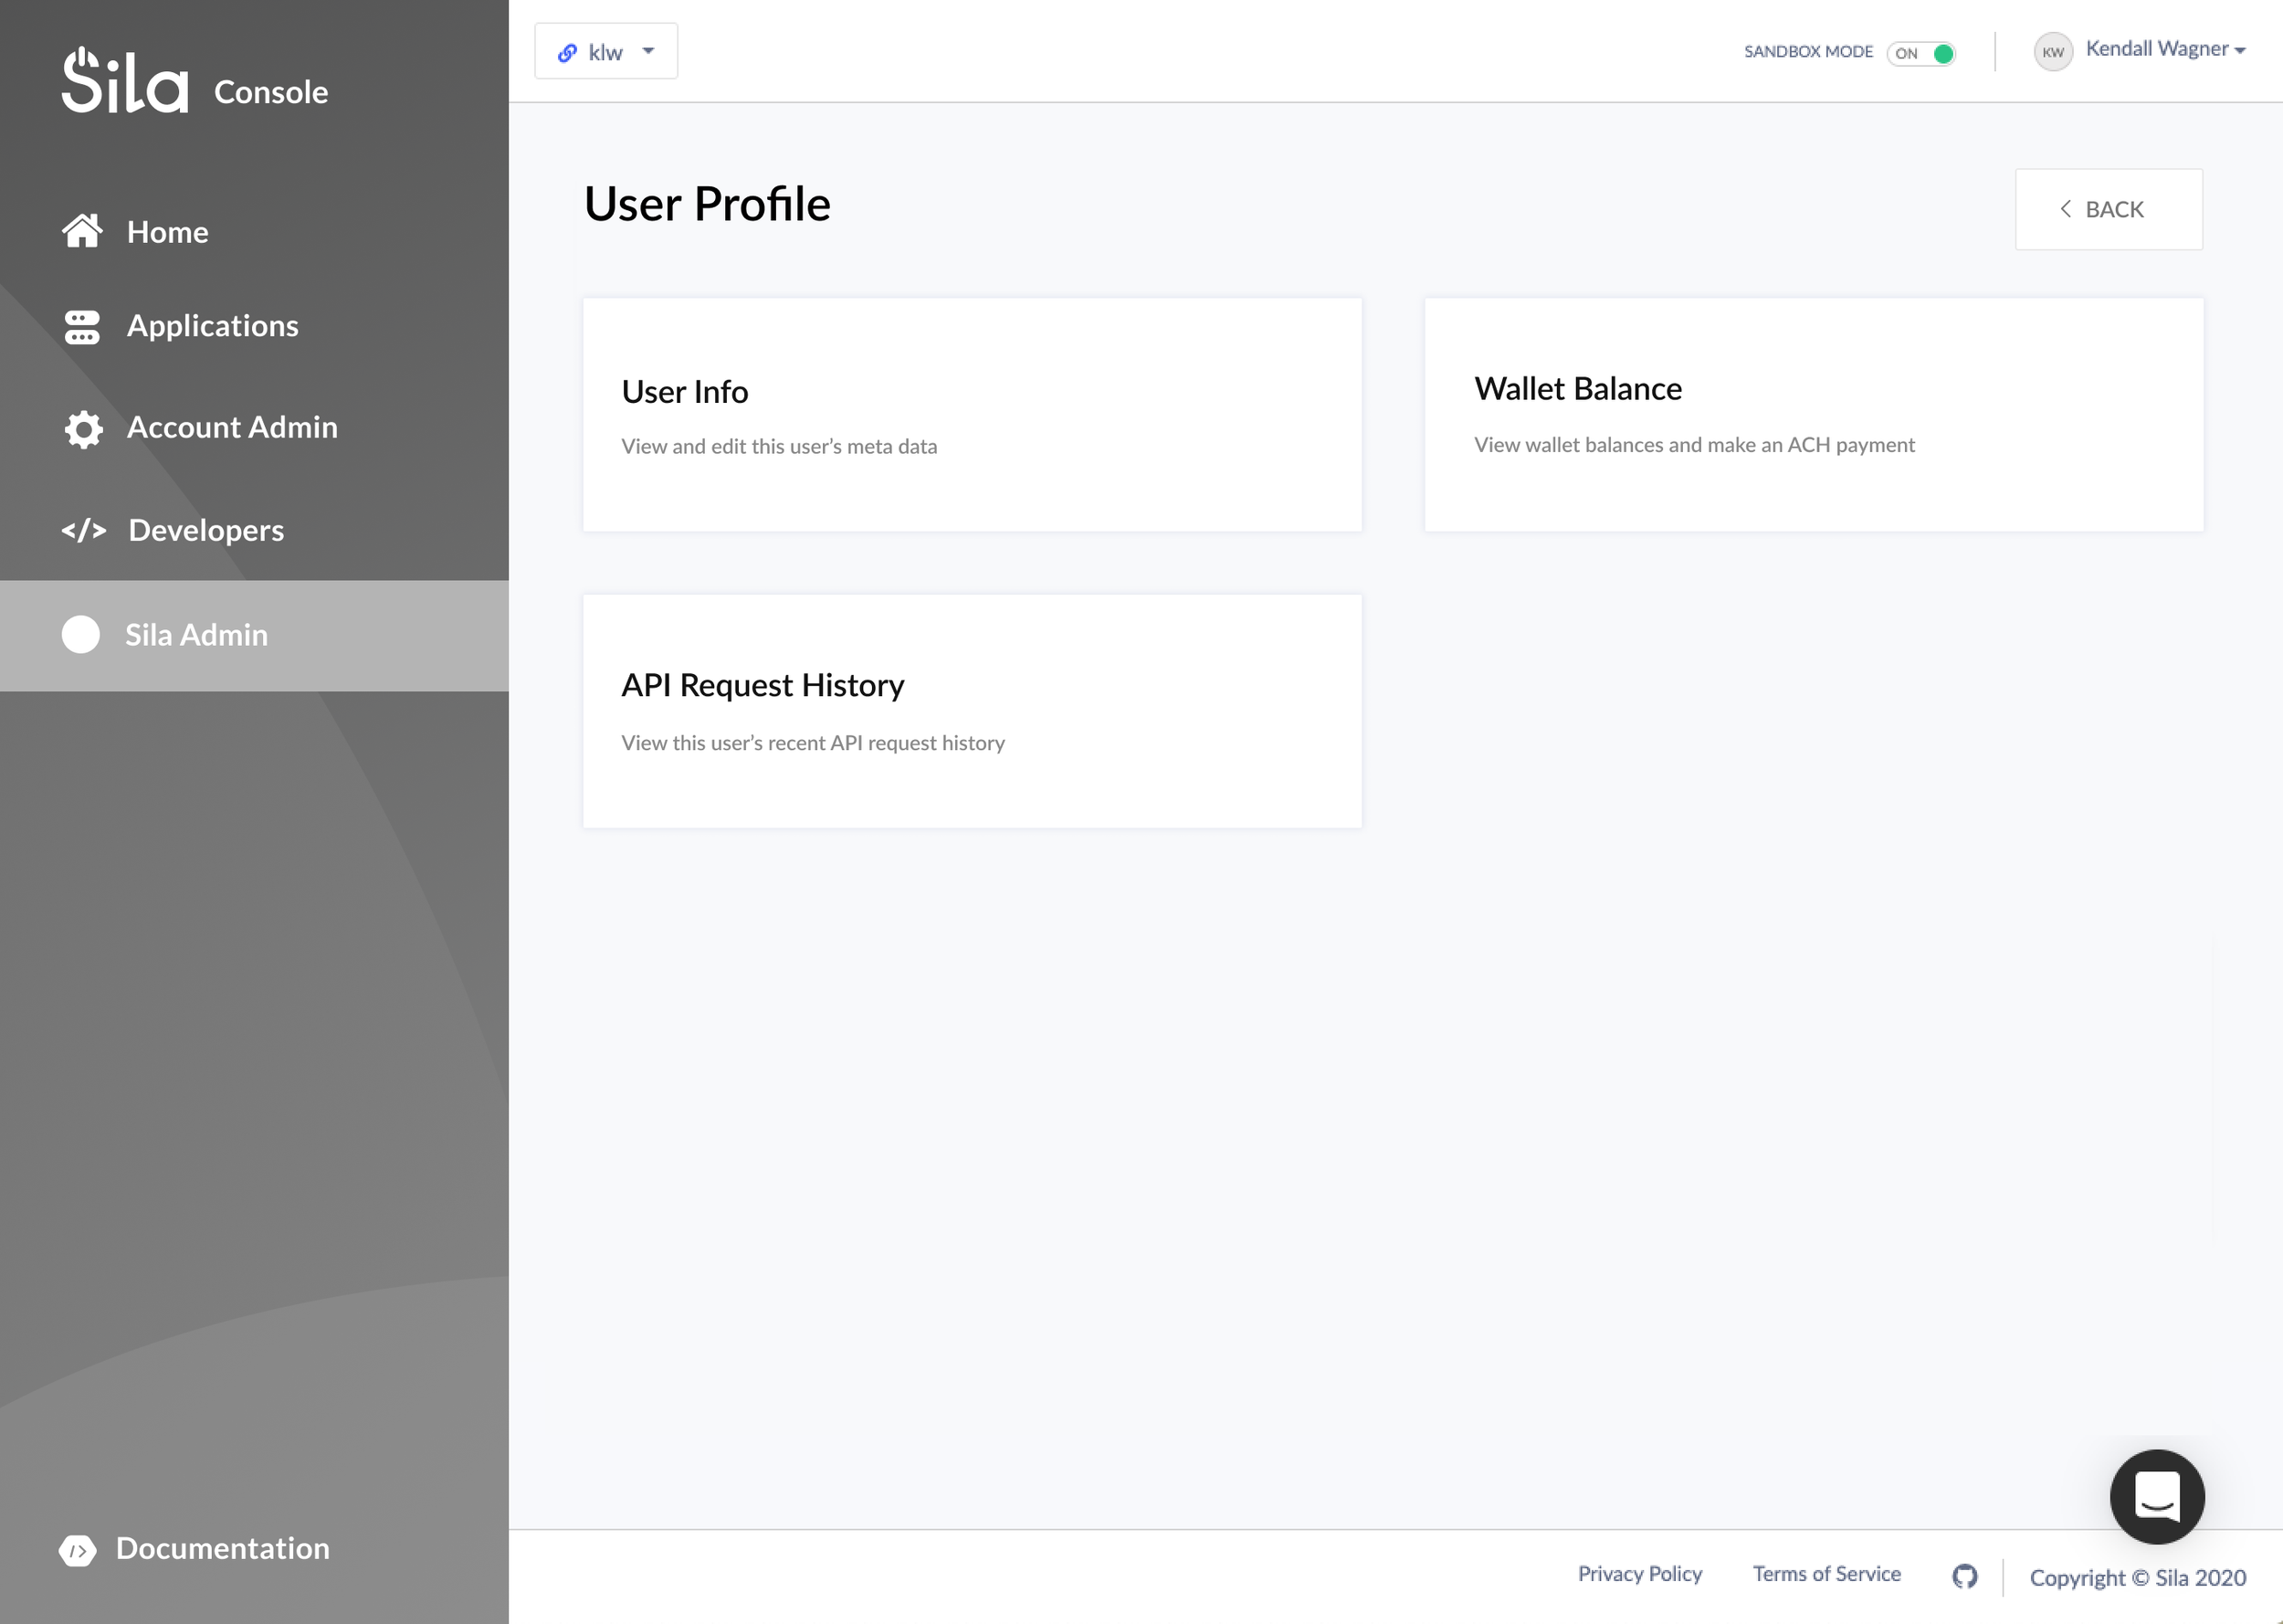Viewport: 2283px width, 1624px height.
Task: Click the Home house icon
Action: [82, 231]
